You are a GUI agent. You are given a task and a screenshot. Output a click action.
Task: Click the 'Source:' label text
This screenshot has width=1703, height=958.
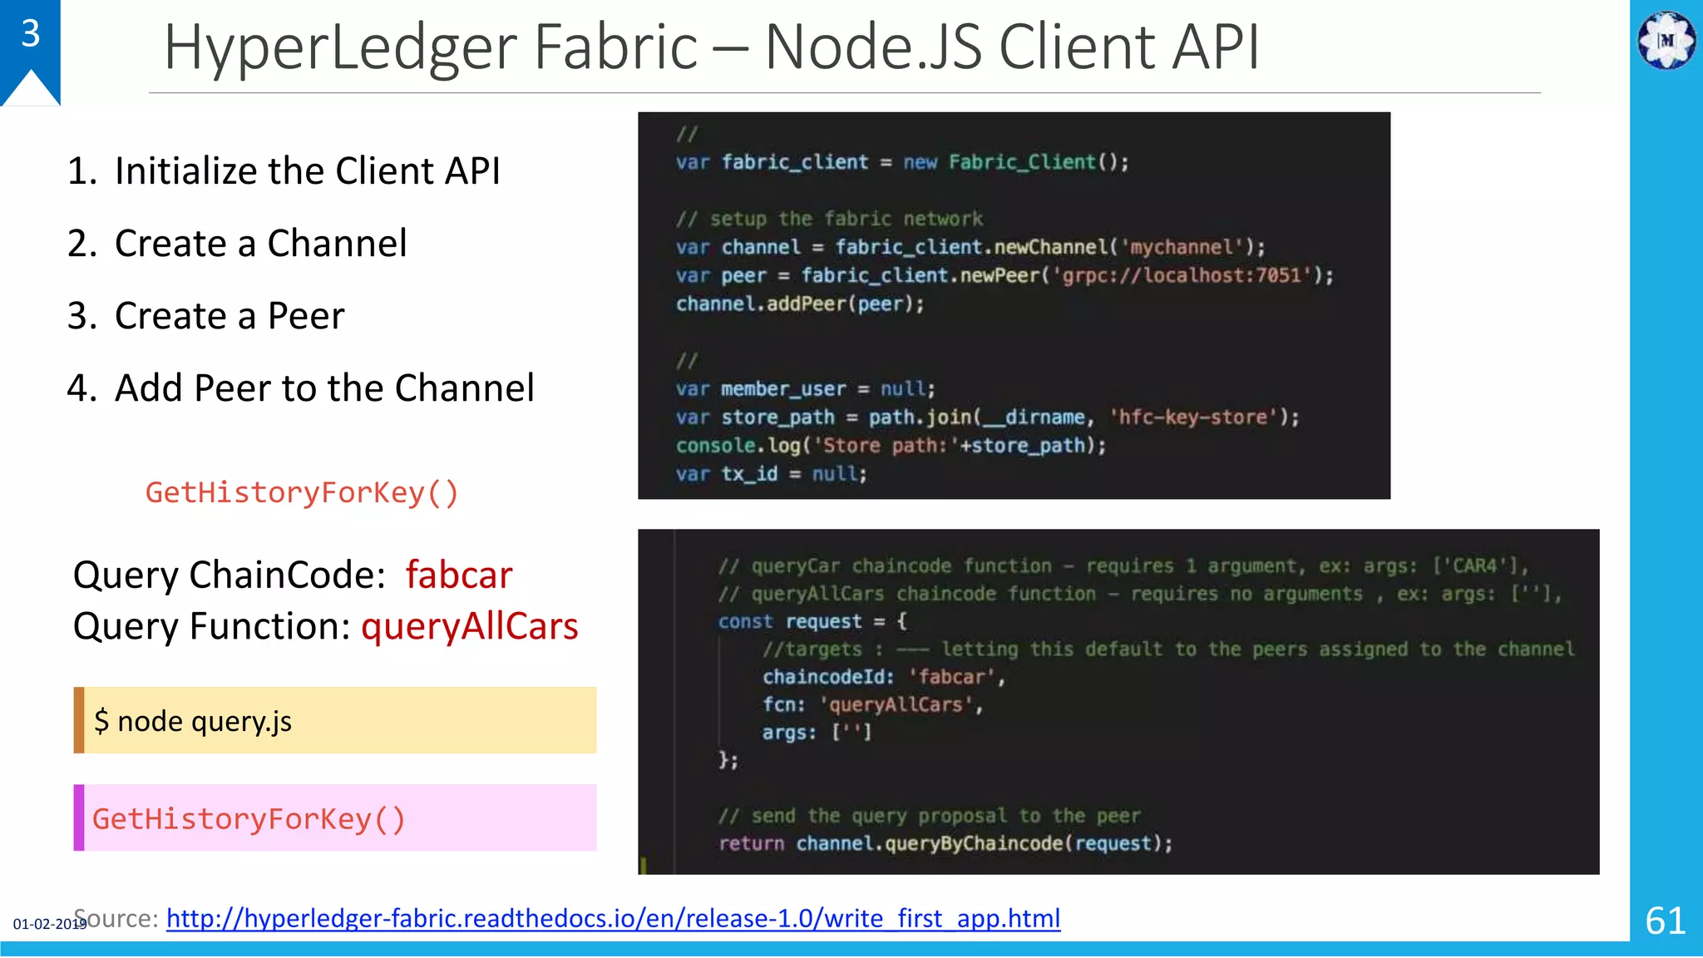[x=123, y=918]
